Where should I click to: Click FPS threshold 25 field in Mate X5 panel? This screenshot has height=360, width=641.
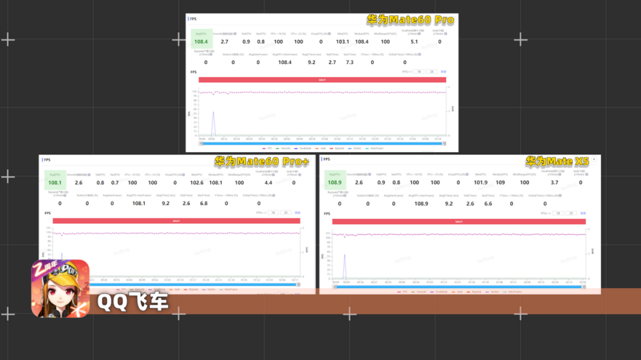click(571, 213)
